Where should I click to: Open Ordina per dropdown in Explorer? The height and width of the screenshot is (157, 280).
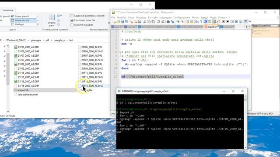[52, 20]
